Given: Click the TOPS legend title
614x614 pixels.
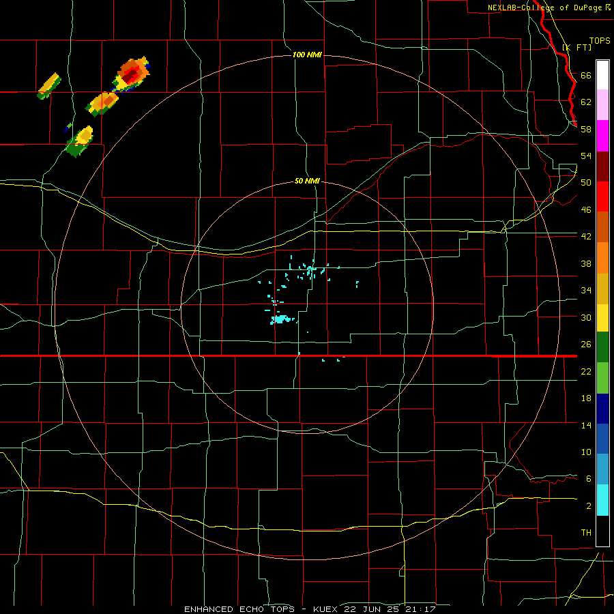Looking at the screenshot, I should pyautogui.click(x=600, y=40).
